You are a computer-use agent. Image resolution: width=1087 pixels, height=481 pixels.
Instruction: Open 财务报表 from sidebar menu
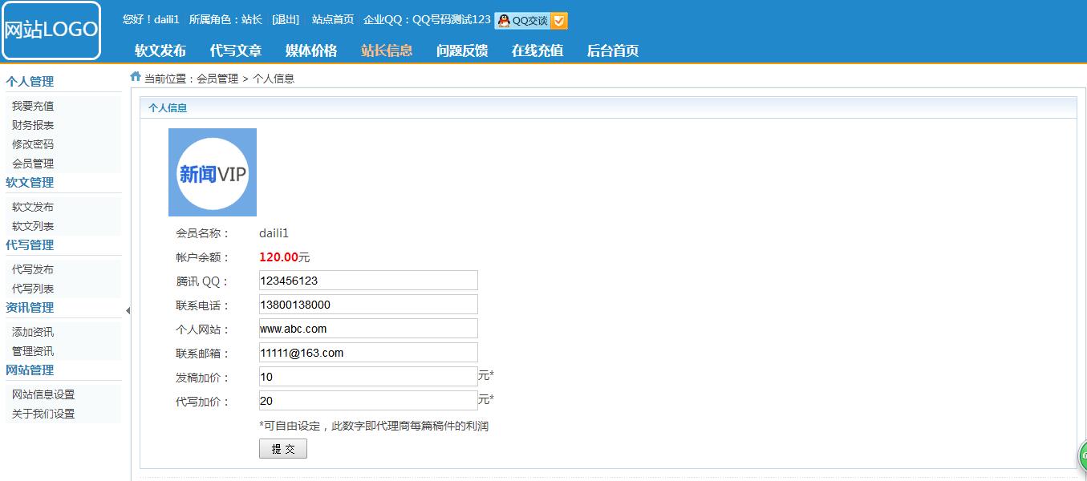pyautogui.click(x=33, y=125)
